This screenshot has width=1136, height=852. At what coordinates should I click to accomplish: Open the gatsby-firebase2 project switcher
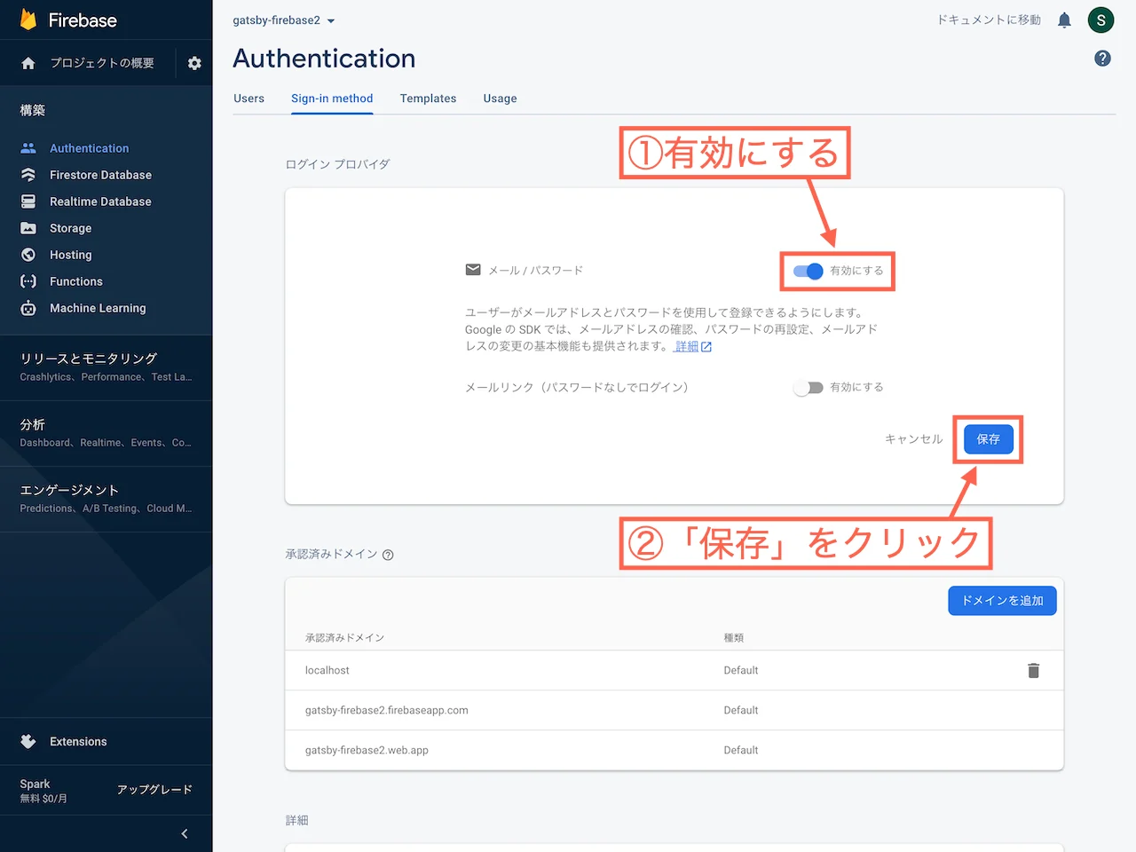pos(283,20)
